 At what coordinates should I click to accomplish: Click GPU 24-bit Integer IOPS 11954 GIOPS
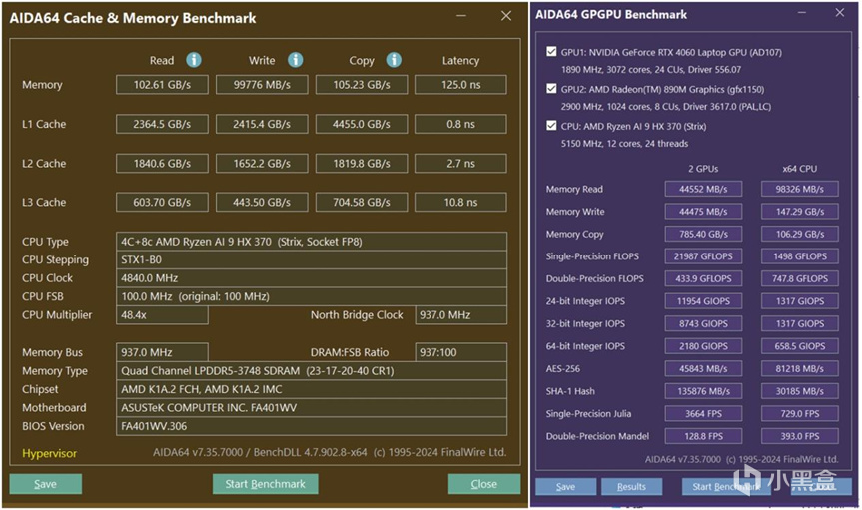pyautogui.click(x=703, y=301)
